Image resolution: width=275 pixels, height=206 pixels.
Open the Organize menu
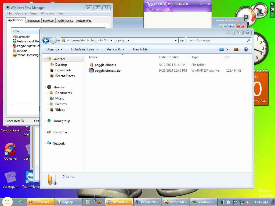(x=54, y=49)
